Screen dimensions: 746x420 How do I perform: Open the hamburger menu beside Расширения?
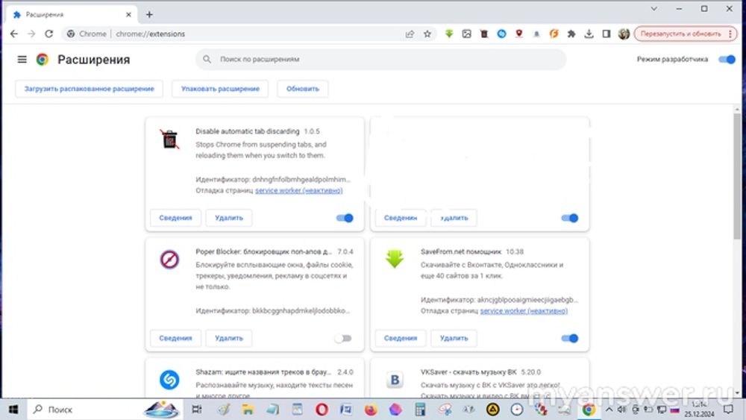[x=22, y=60]
